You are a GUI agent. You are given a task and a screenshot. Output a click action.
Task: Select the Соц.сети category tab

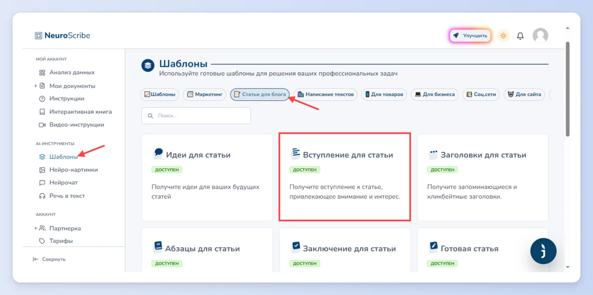[x=481, y=94]
